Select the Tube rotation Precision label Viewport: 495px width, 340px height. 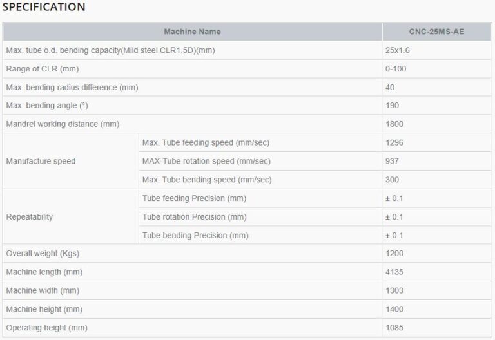click(194, 217)
